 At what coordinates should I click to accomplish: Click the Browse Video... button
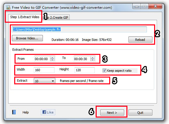coord(27,38)
